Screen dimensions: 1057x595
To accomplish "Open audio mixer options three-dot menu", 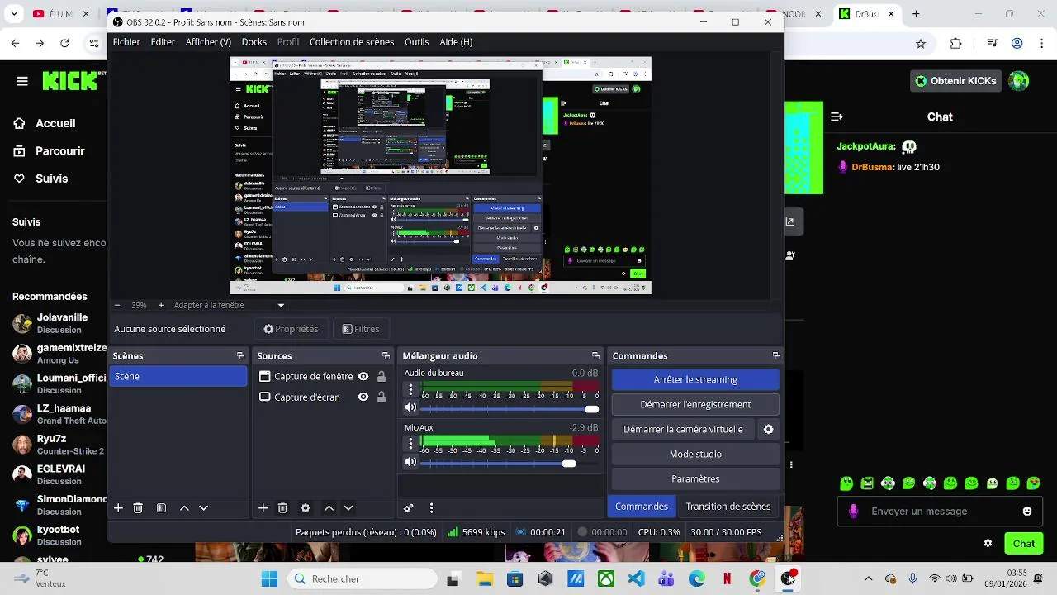I will point(431,508).
